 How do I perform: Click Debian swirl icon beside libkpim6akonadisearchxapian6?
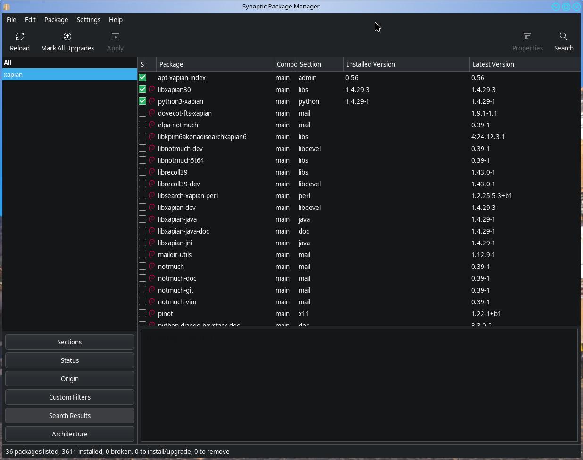(152, 137)
